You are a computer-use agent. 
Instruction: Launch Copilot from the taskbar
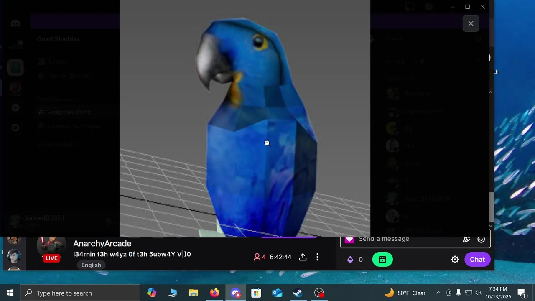point(152,293)
